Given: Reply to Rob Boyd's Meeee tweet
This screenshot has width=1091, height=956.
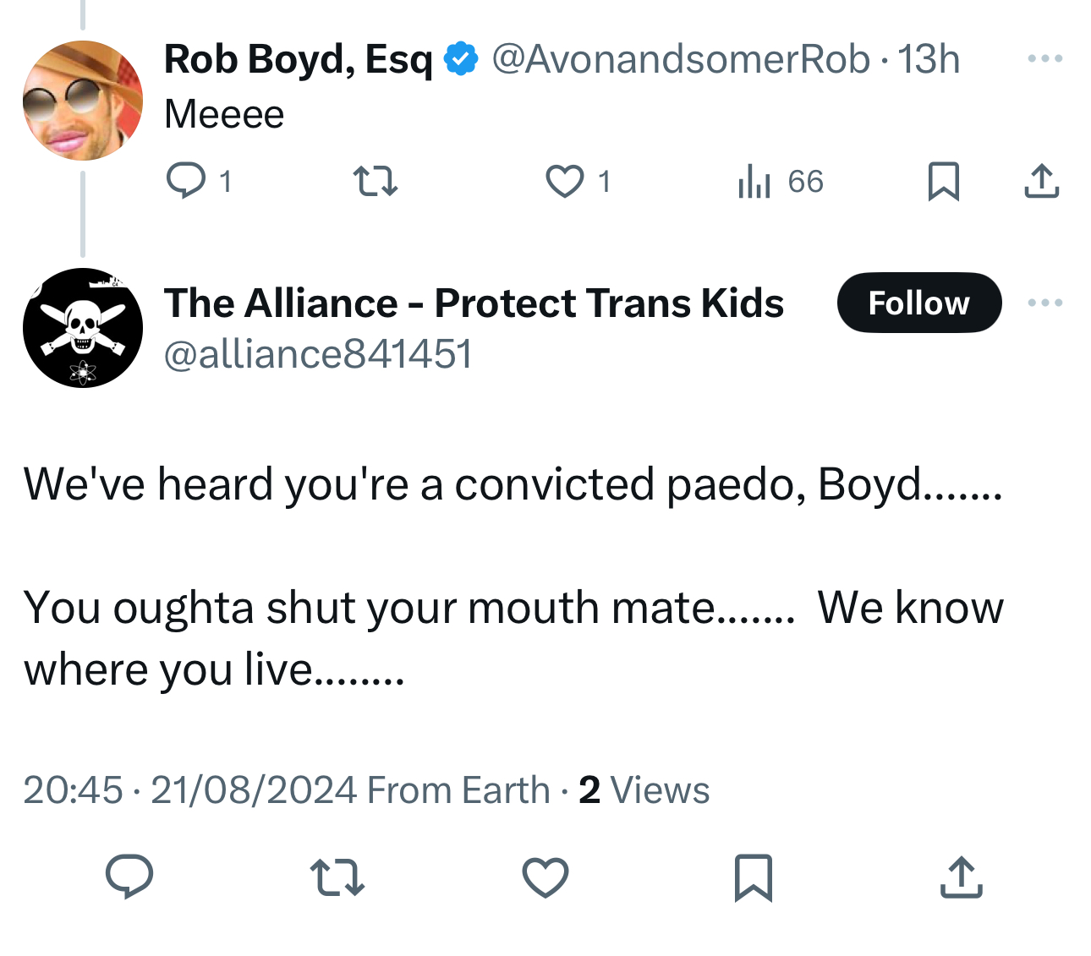Looking at the screenshot, I should pyautogui.click(x=185, y=181).
